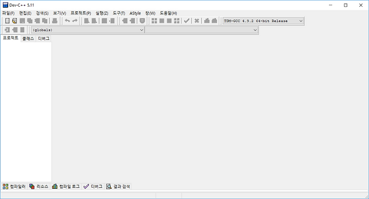
Task: Open the AStyle menu
Action: [135, 13]
